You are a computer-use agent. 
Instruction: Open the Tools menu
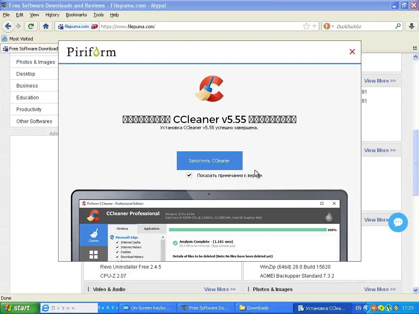(x=98, y=15)
